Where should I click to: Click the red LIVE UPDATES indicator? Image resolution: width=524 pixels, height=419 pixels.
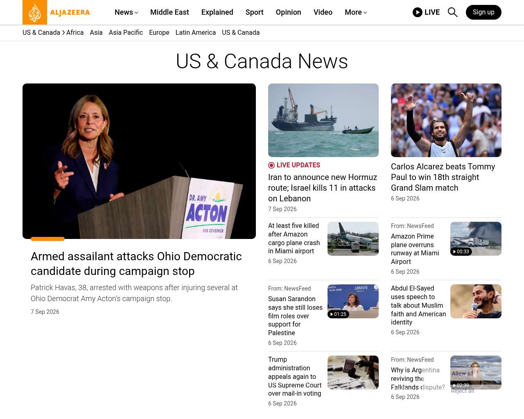pyautogui.click(x=294, y=165)
